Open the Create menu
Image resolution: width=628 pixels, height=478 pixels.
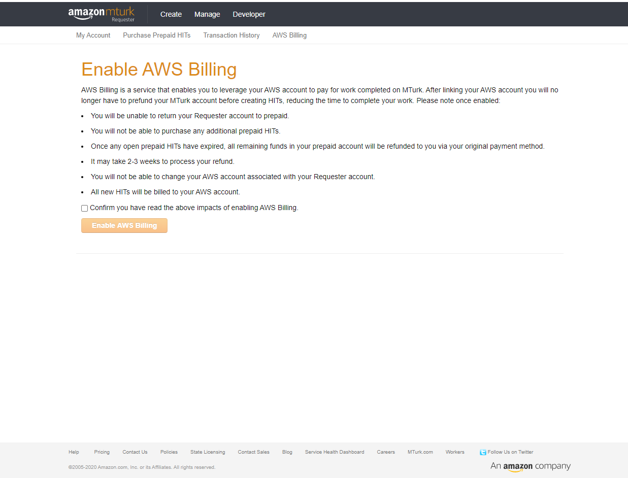pyautogui.click(x=171, y=14)
